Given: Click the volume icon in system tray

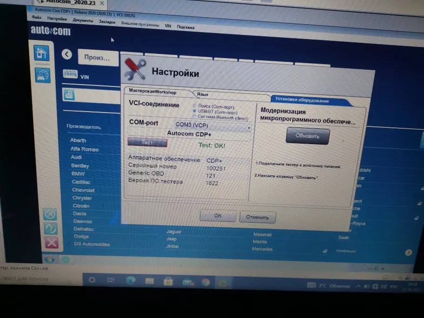Looking at the screenshot, I should [x=384, y=287].
